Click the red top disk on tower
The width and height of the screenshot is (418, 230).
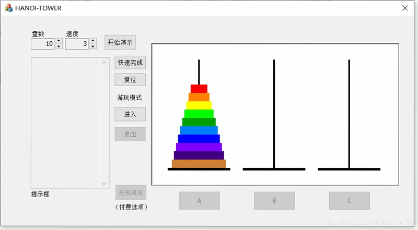click(x=199, y=89)
